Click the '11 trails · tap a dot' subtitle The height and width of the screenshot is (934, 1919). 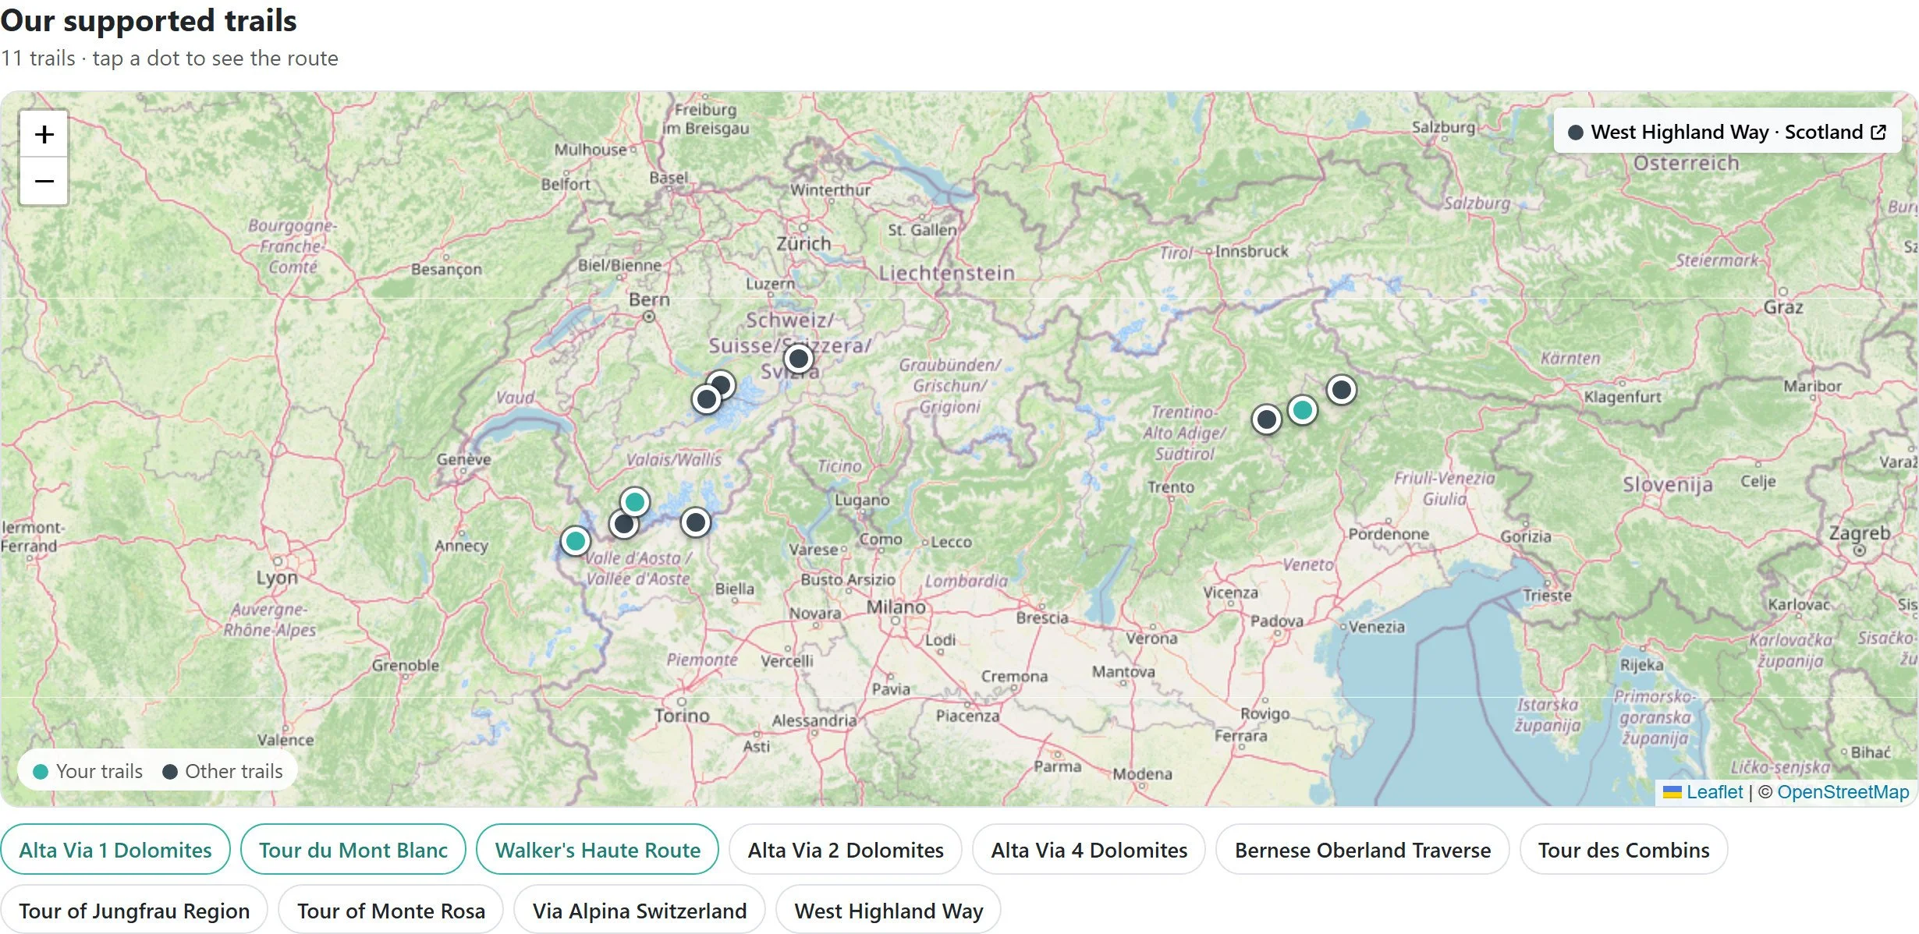point(169,58)
